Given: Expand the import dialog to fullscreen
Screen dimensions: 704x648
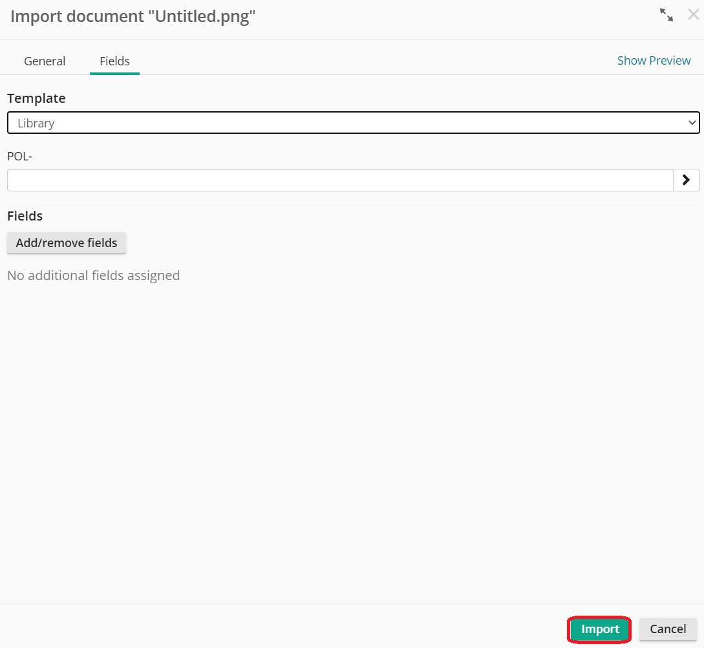Looking at the screenshot, I should (x=667, y=15).
